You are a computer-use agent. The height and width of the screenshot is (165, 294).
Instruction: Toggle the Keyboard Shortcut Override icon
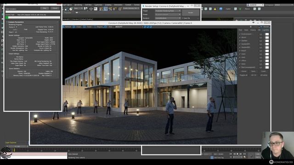click(x=96, y=9)
